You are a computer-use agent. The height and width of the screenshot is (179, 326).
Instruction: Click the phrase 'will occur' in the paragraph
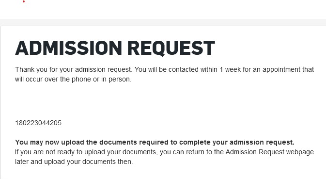pyautogui.click(x=29, y=79)
